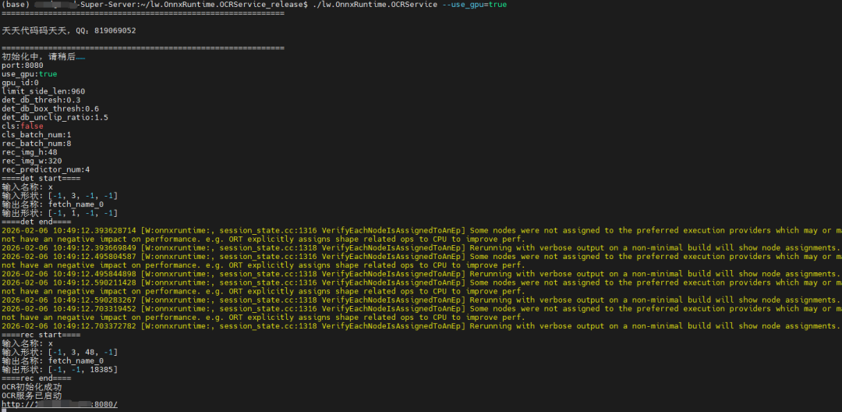The height and width of the screenshot is (412, 842).
Task: Click the 'use_gpu:true' config line
Action: [30, 74]
